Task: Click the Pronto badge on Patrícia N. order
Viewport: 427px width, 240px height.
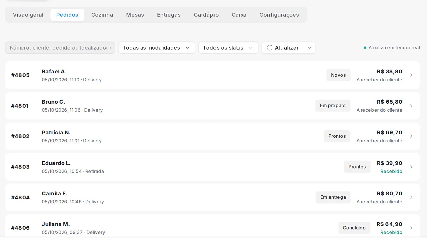Action: point(337,136)
